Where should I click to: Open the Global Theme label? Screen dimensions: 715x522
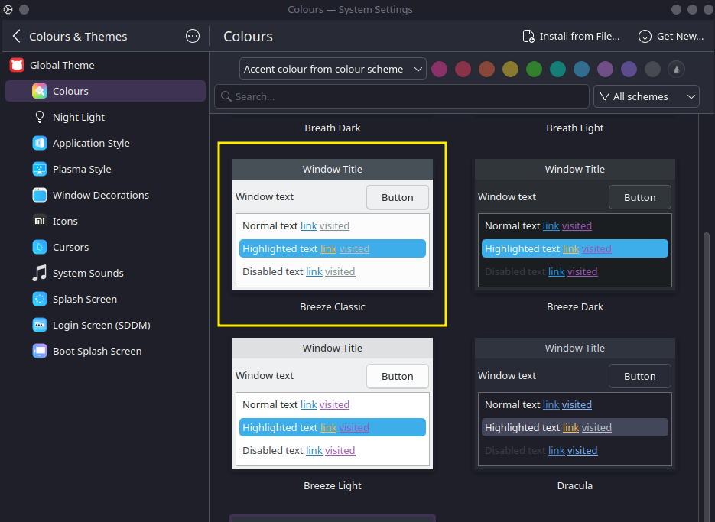[62, 65]
